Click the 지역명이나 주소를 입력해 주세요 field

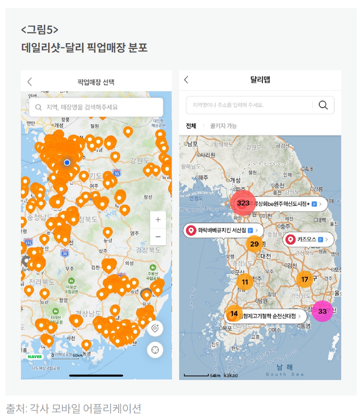click(x=249, y=105)
